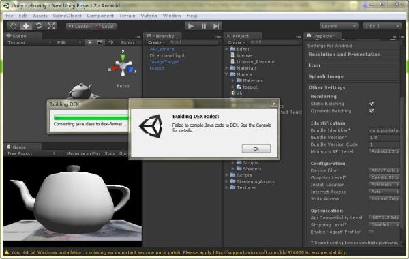Uncheck the Dynamic Batching checkbox
Image resolution: width=409 pixels, height=259 pixels.
(x=372, y=111)
